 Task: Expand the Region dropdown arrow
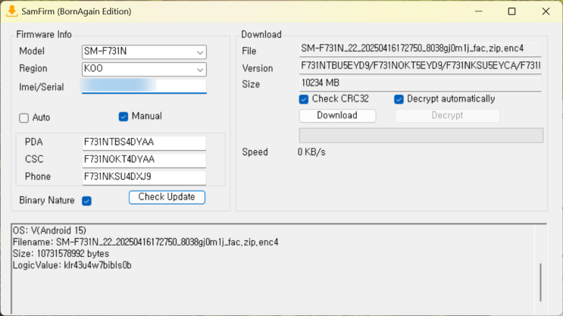click(x=200, y=69)
